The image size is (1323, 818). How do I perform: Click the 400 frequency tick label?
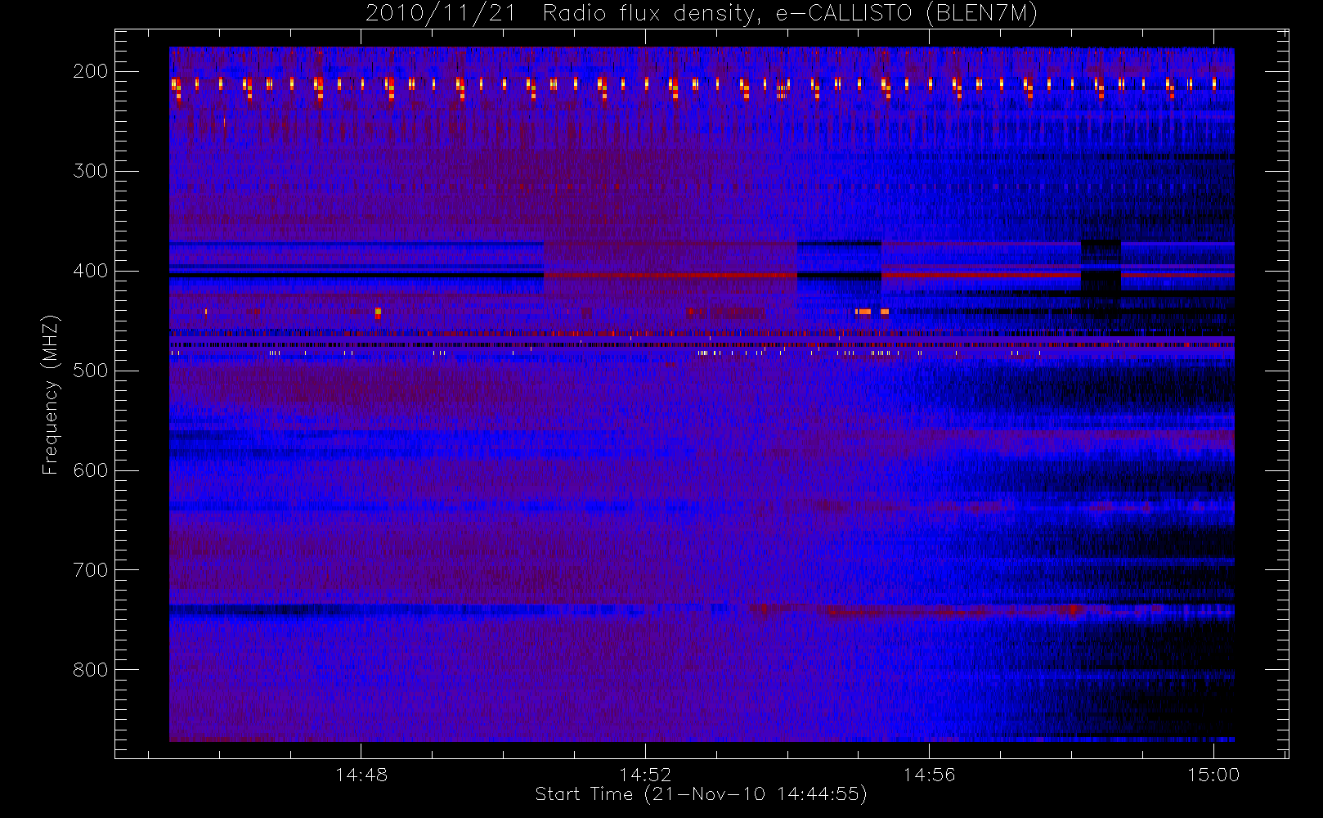(91, 271)
